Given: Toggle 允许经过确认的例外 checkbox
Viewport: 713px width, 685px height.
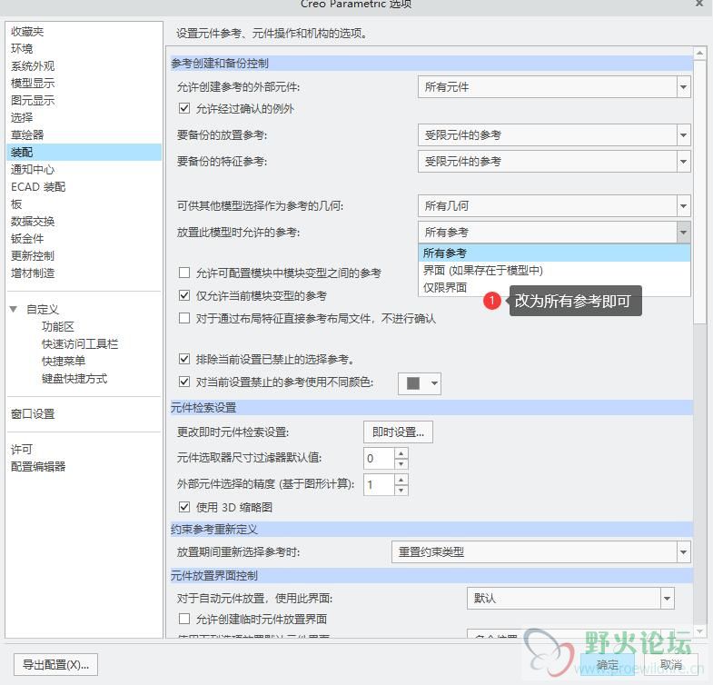Looking at the screenshot, I should point(184,108).
